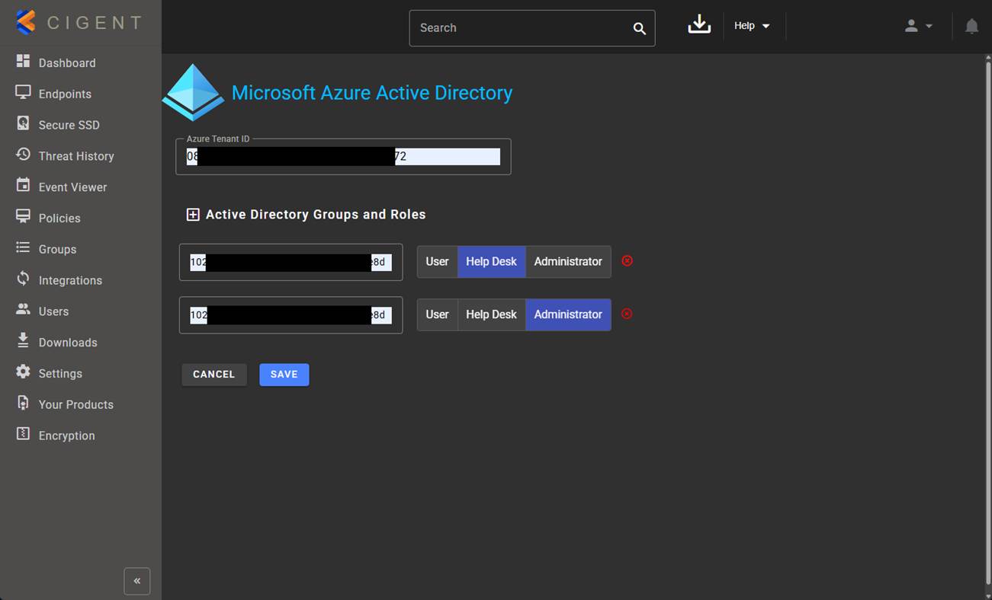Click the search magnifier icon
Screen dimensions: 992x600
tap(639, 28)
